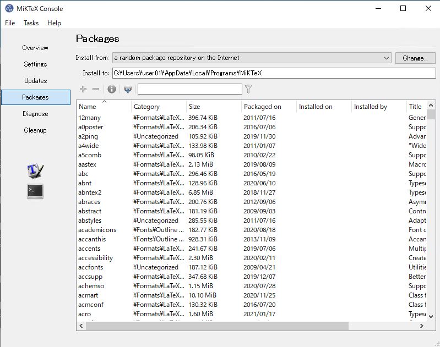Image resolution: width=440 pixels, height=347 pixels.
Task: Select the academicons package row
Action: pos(252,230)
